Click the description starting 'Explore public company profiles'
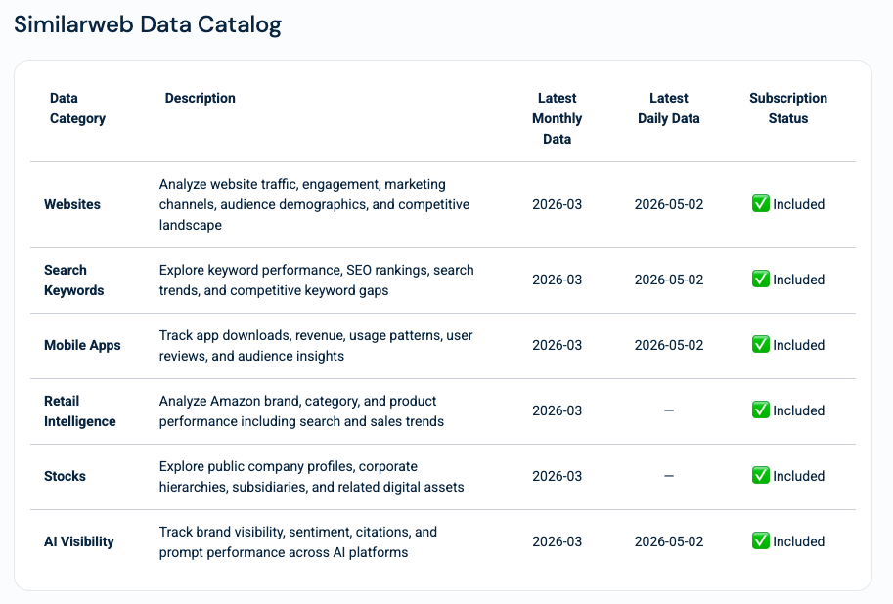 coord(312,477)
